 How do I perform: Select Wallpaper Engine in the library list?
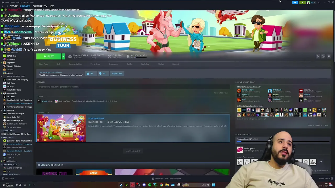(13, 154)
